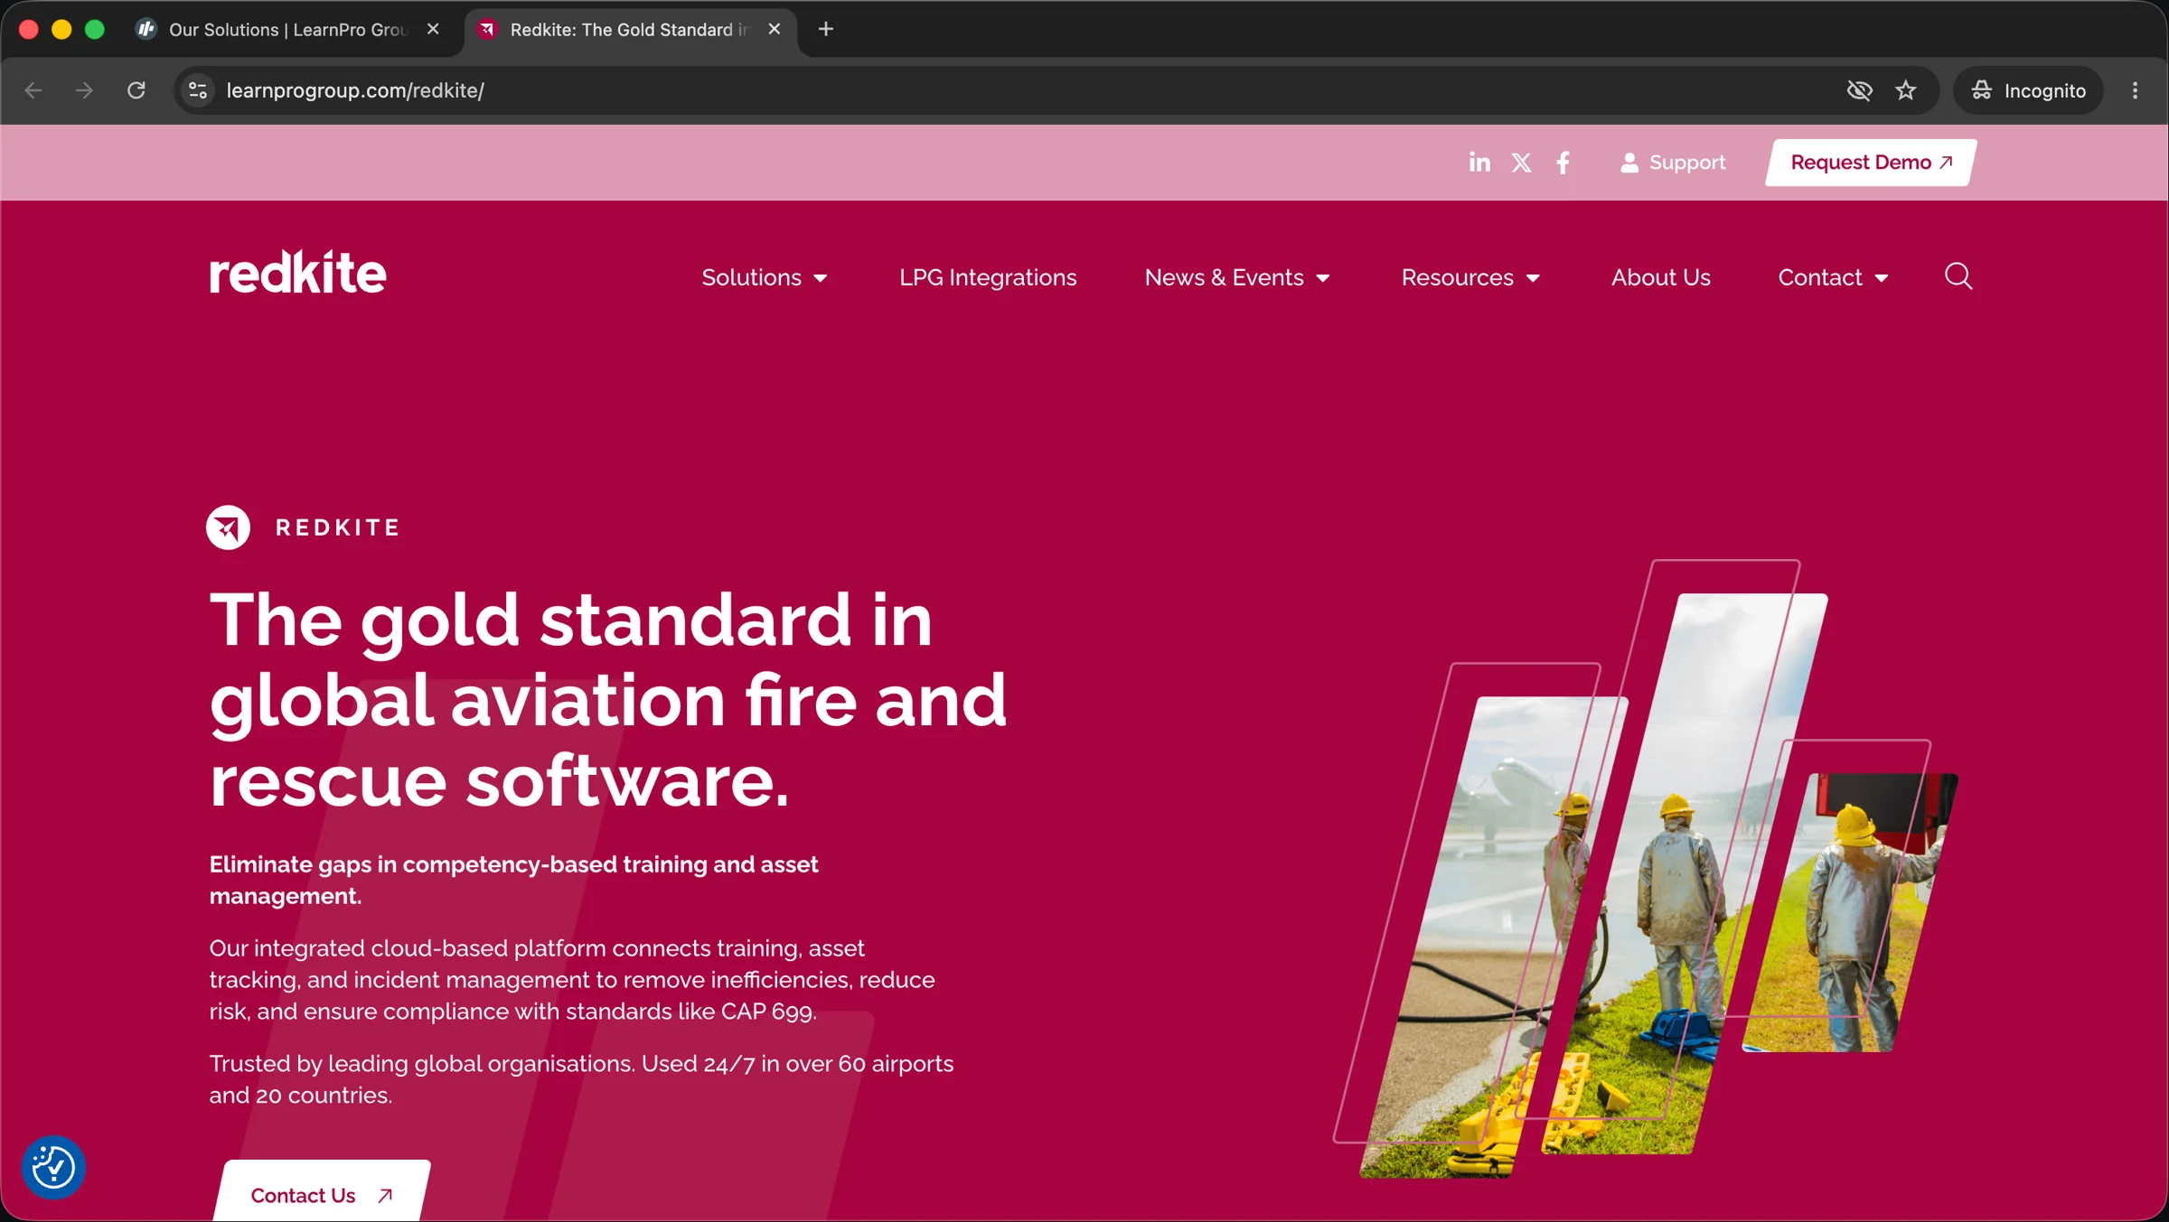The image size is (2169, 1222).
Task: Open the Contact dropdown in navigation
Action: click(1834, 277)
